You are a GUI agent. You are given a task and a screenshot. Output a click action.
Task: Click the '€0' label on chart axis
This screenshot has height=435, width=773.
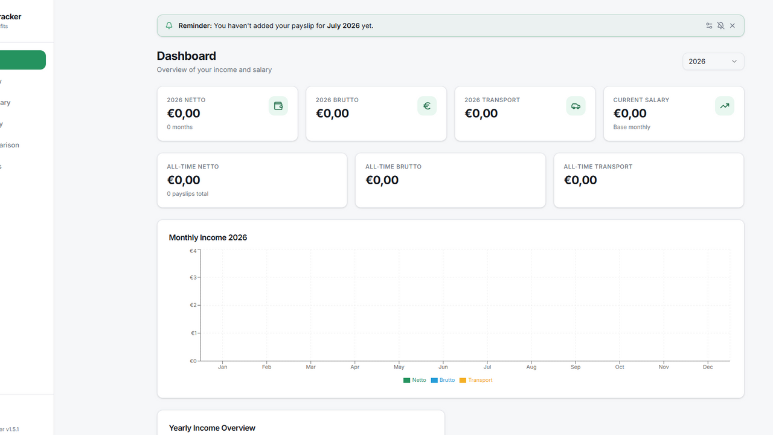point(193,361)
